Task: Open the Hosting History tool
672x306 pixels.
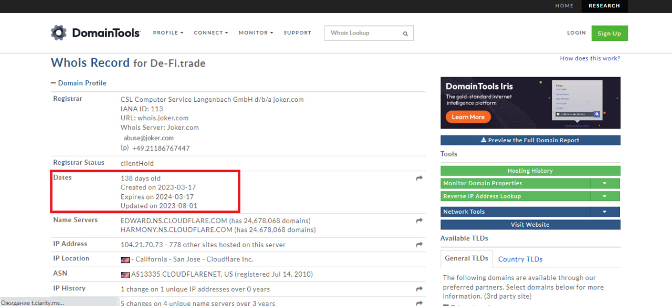Action: tap(530, 171)
